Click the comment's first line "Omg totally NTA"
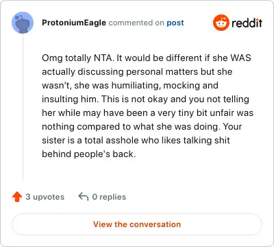Viewport: 274px width, 247px height. pos(77,58)
